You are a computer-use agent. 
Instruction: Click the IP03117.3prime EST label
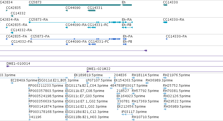[x=134, y=112]
